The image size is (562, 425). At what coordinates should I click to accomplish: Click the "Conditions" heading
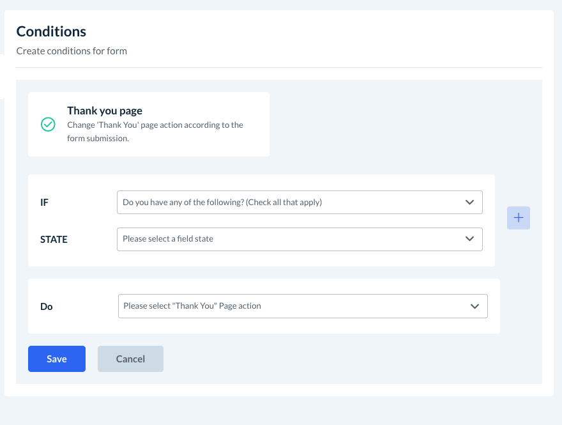click(51, 31)
